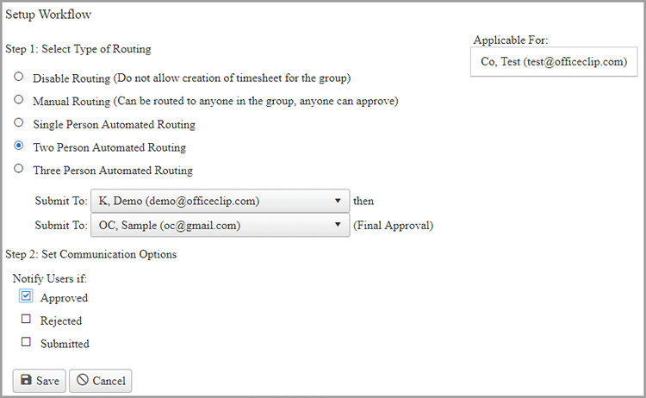
Task: Click the floppy disk icon on Save
Action: [26, 380]
